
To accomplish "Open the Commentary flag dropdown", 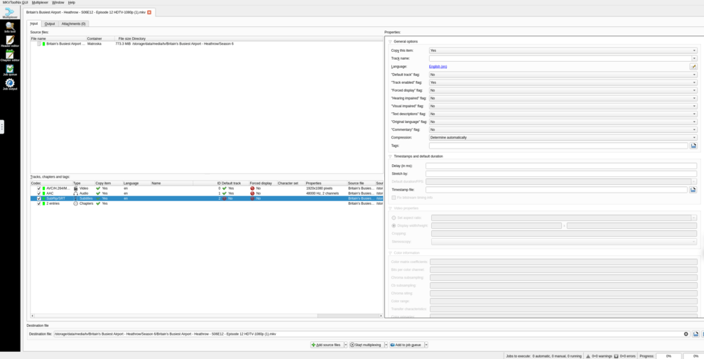I will pos(563,129).
